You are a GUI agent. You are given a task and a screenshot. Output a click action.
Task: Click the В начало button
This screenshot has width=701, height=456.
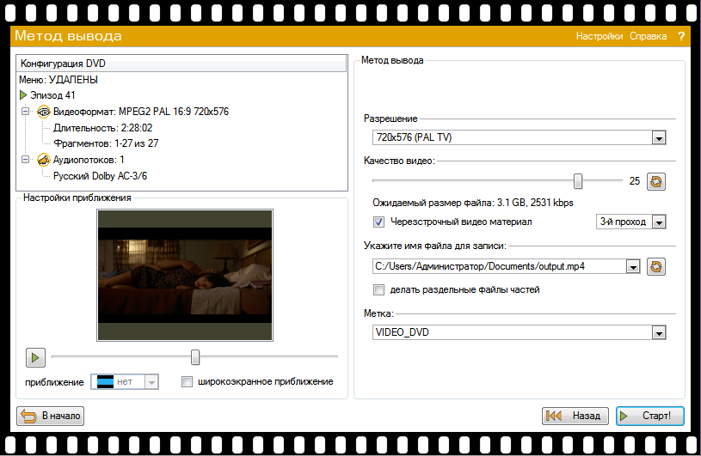pyautogui.click(x=50, y=416)
